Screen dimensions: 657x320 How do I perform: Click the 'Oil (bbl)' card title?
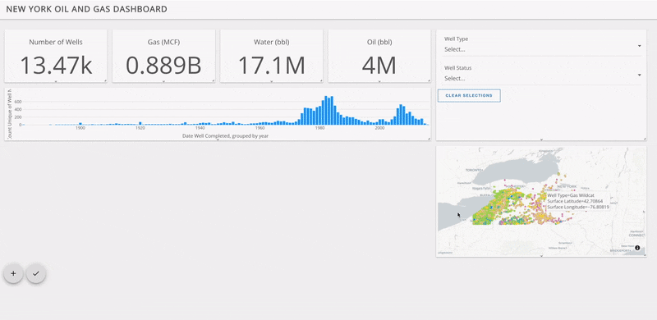(x=379, y=42)
